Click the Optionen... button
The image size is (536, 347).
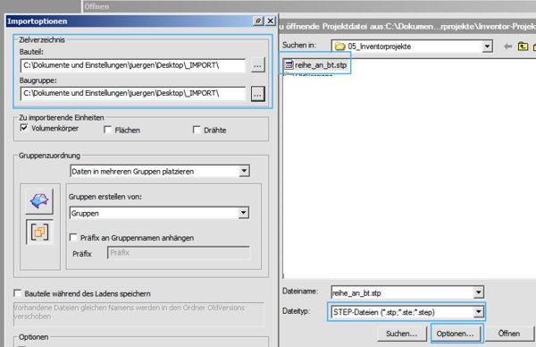[455, 334]
